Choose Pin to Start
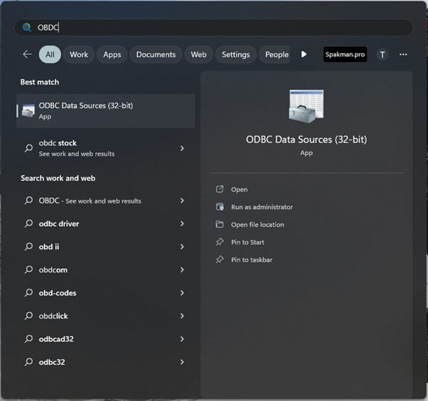428x401 pixels. [x=247, y=242]
